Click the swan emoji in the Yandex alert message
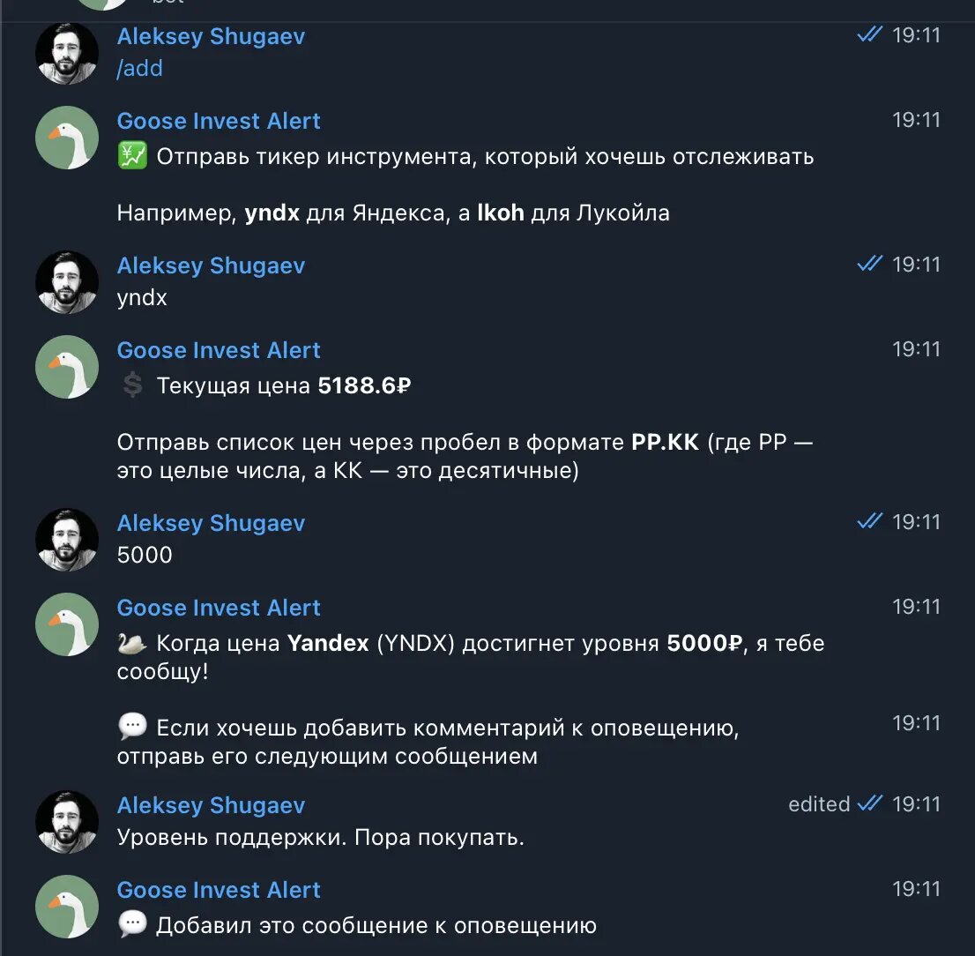Screen dimensions: 975x956 tap(130, 643)
